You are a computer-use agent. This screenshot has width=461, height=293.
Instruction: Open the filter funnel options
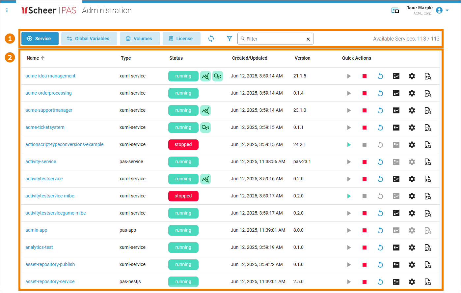(x=230, y=39)
